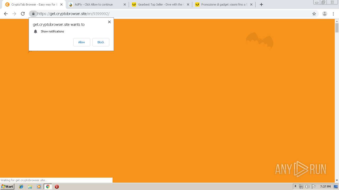The height and width of the screenshot is (190, 339).
Task: Open the volume speaker tray icon
Action: (x=307, y=187)
